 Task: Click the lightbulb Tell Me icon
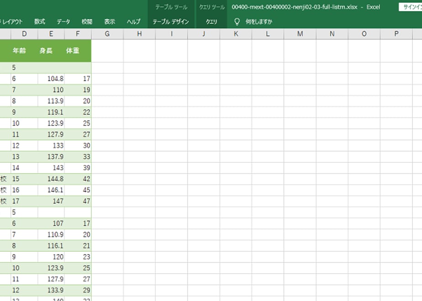pos(237,22)
